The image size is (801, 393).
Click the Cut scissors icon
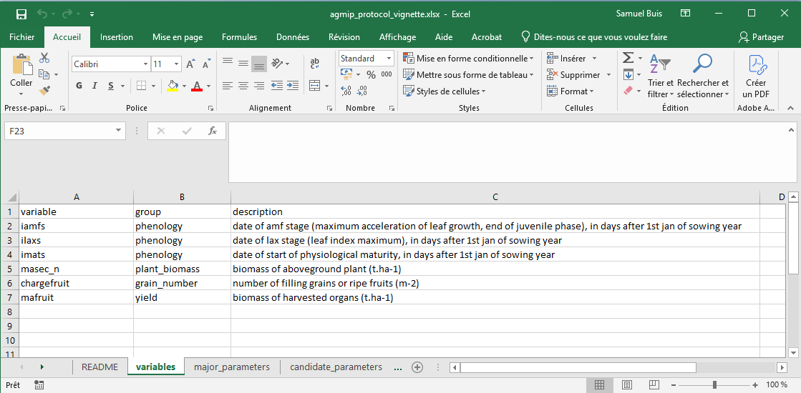[44, 58]
